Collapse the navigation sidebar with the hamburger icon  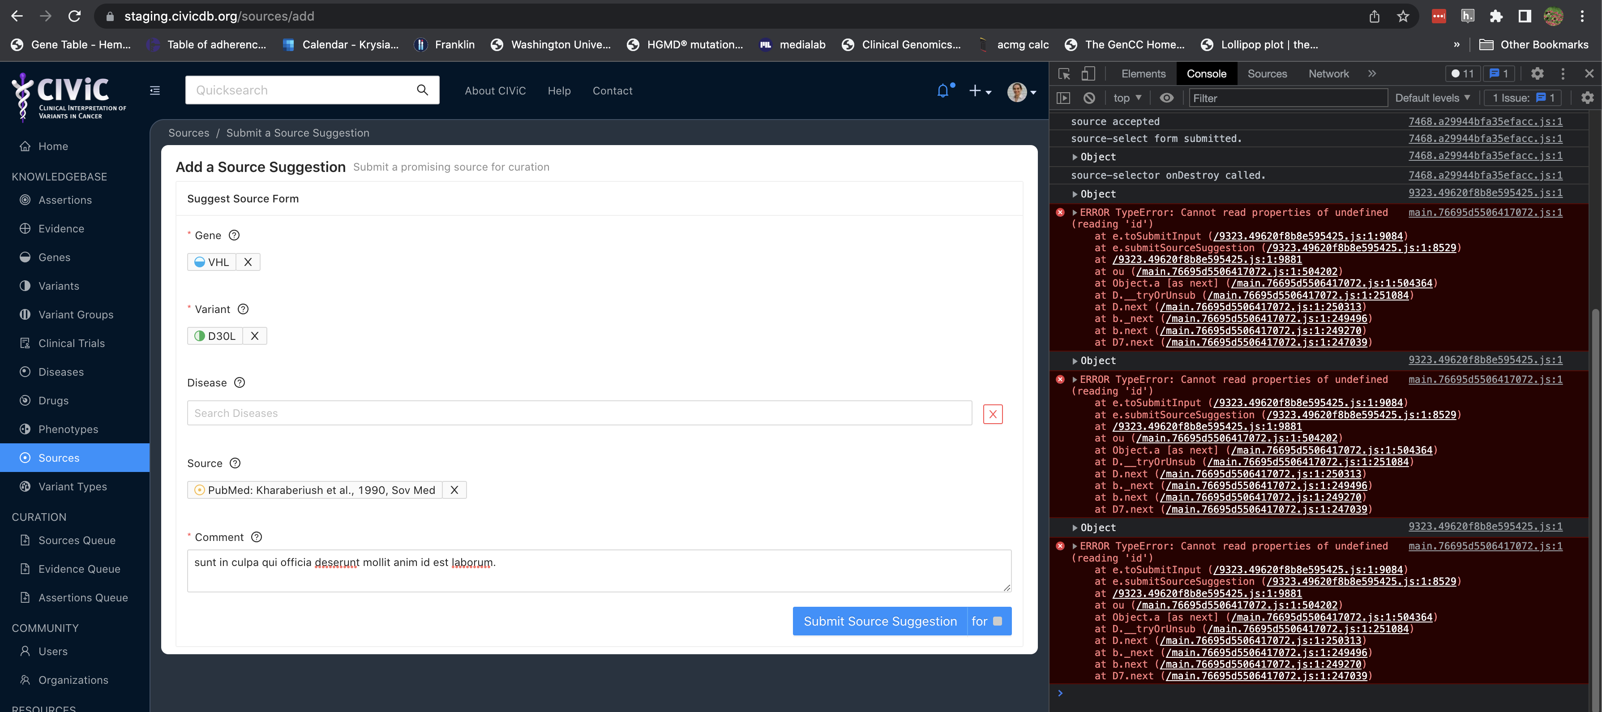pyautogui.click(x=154, y=90)
